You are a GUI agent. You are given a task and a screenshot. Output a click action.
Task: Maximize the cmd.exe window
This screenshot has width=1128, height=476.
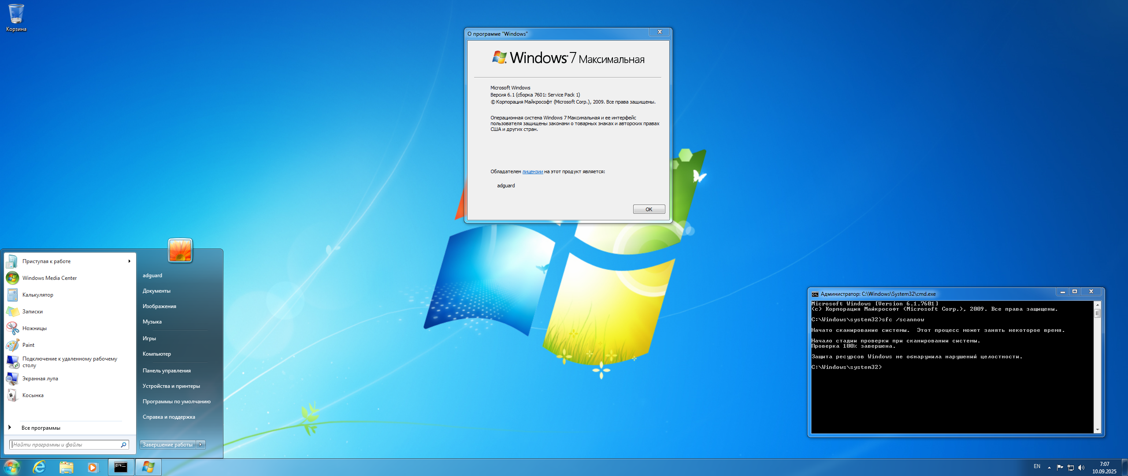(x=1074, y=292)
